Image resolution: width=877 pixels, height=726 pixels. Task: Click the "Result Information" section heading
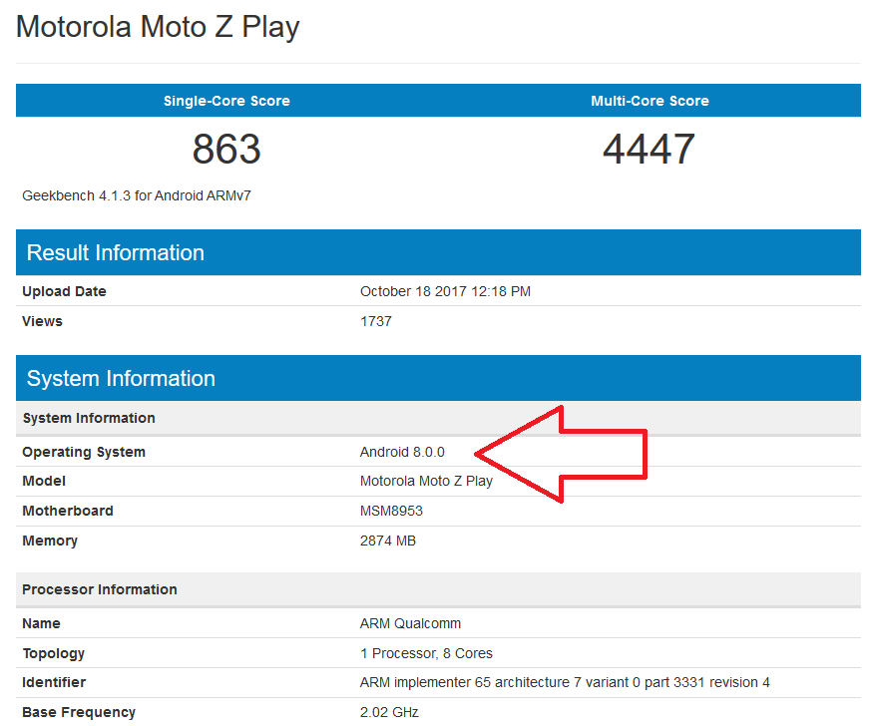point(115,252)
